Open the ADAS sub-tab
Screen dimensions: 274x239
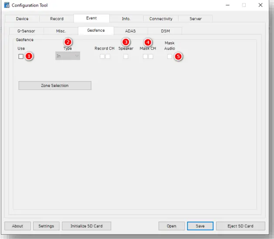[x=130, y=31]
